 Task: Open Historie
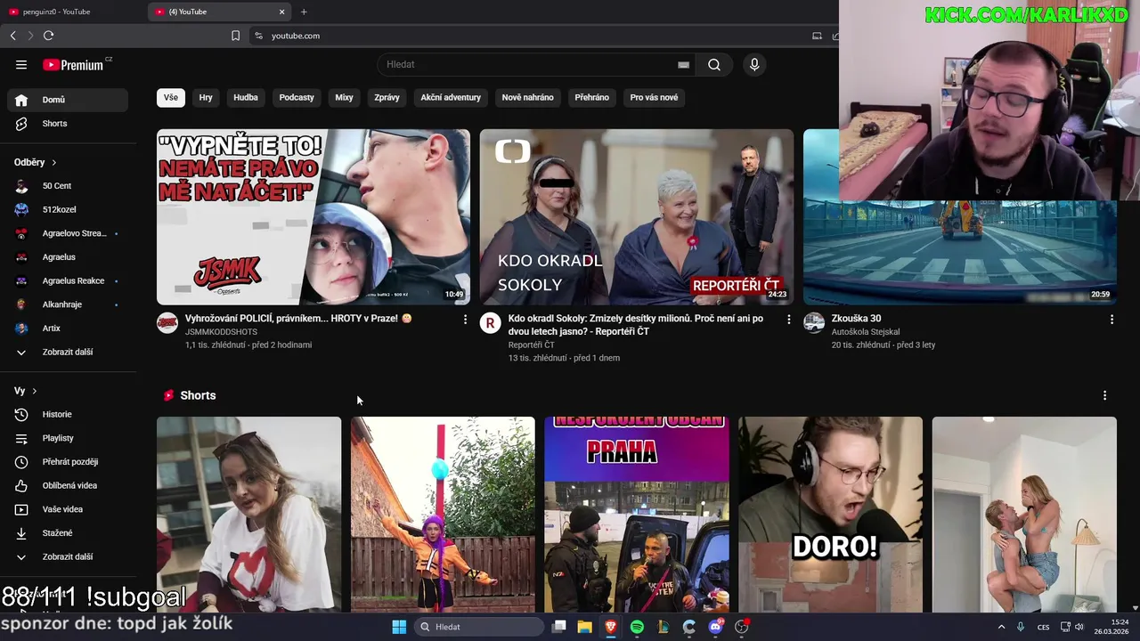coord(68,414)
